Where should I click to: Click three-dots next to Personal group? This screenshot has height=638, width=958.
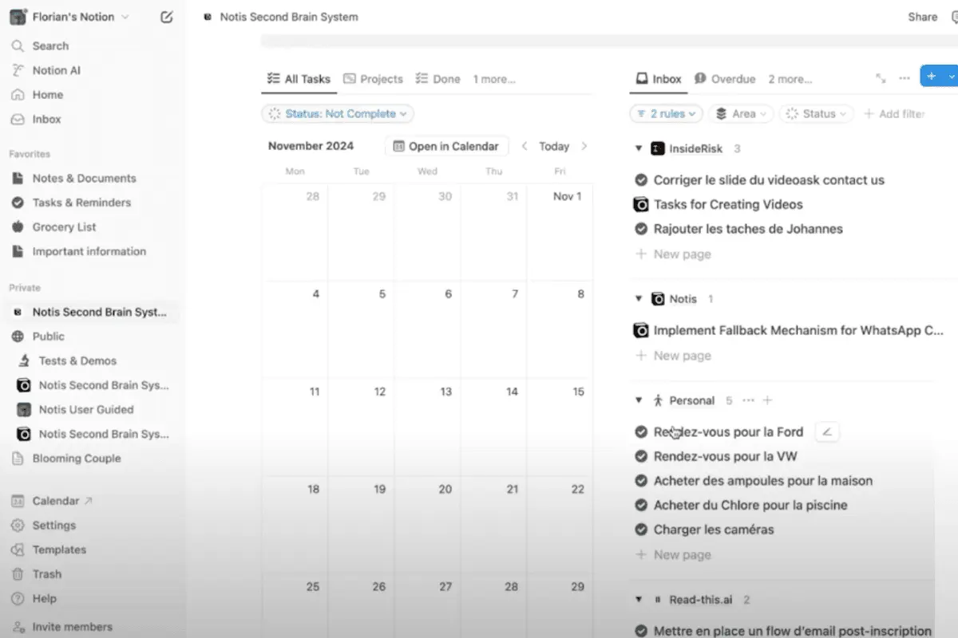coord(748,400)
